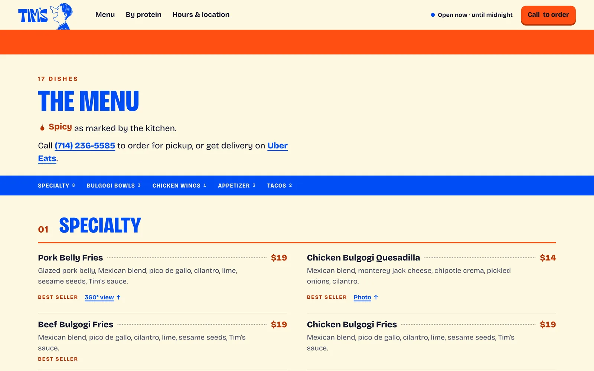Click the Best Seller tag under Pork Belly Fries
The height and width of the screenshot is (371, 594).
pyautogui.click(x=58, y=297)
